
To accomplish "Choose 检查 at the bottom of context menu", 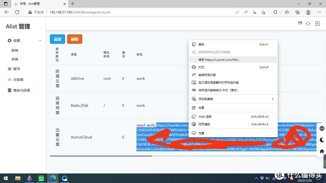I will [x=201, y=133].
